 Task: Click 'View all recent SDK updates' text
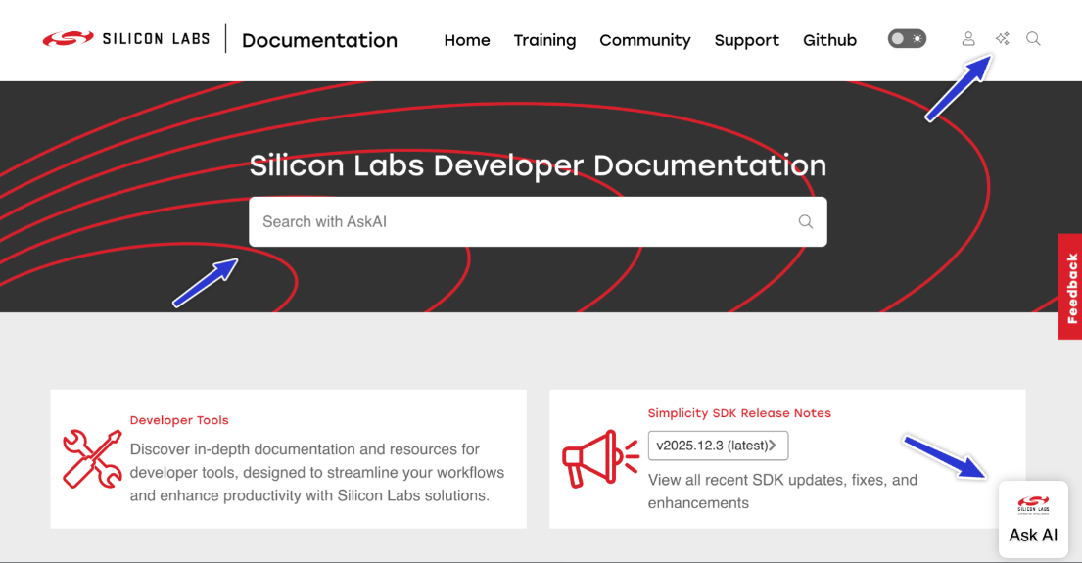tap(782, 492)
